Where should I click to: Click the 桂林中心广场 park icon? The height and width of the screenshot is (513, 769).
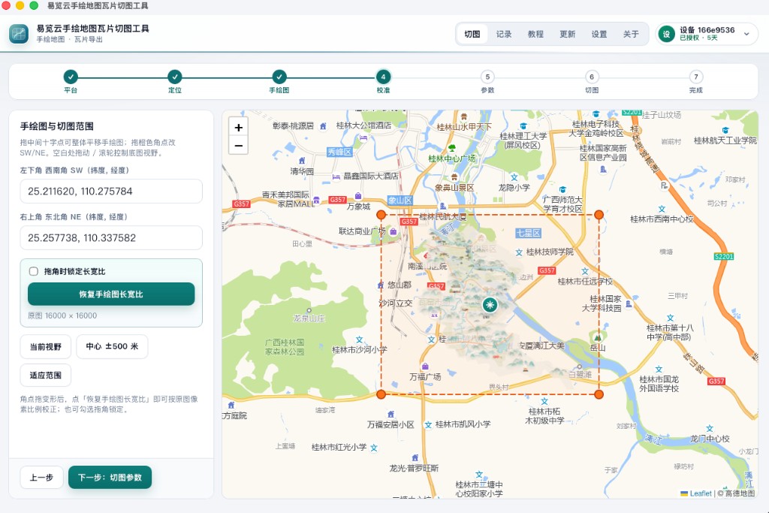[452, 148]
